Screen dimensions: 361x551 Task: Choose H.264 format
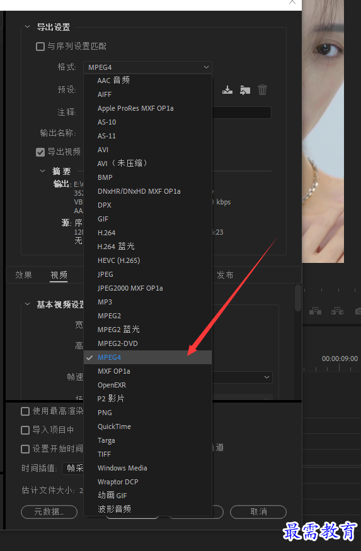click(x=147, y=233)
